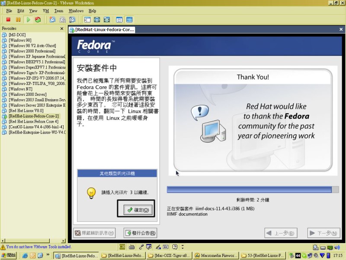Image resolution: width=346 pixels, height=260 pixels.
Task: Open the Mac-OSX-Tiger-x8 taskbar folder
Action: [x=170, y=256]
